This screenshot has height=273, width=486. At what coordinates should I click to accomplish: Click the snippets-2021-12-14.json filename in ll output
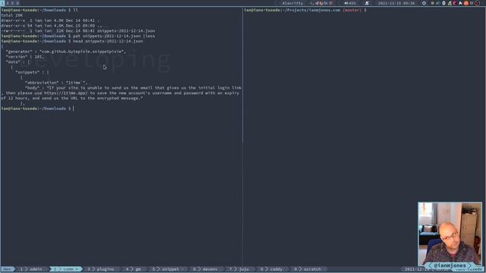[126, 31]
